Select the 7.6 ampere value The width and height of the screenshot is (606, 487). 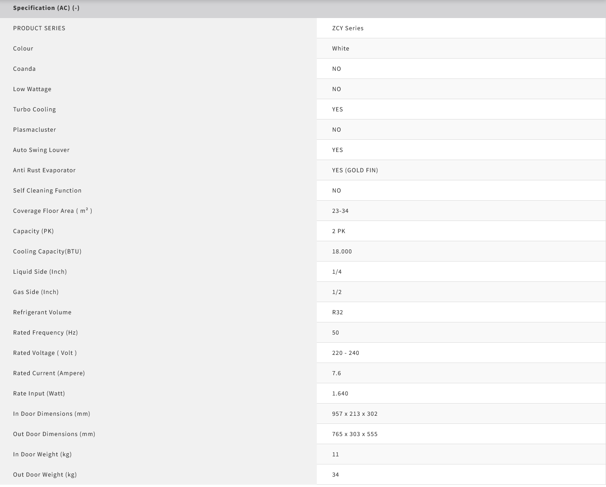pyautogui.click(x=337, y=373)
